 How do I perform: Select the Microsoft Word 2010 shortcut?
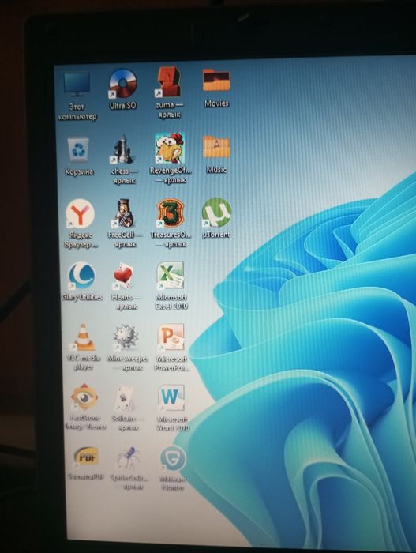click(x=171, y=398)
